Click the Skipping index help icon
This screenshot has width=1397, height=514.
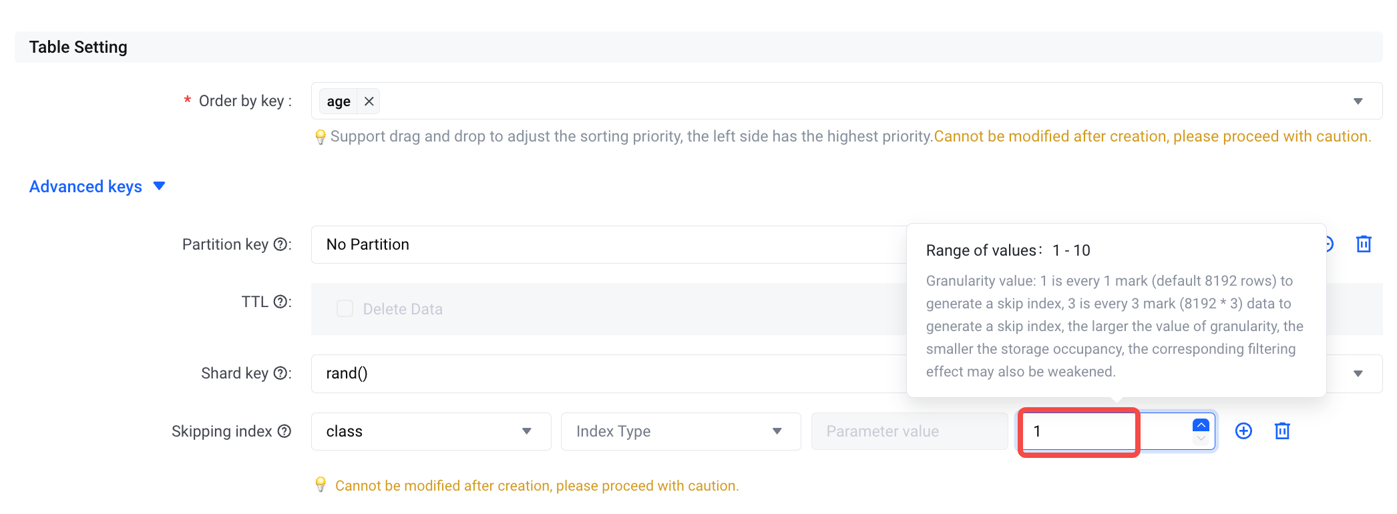[284, 431]
